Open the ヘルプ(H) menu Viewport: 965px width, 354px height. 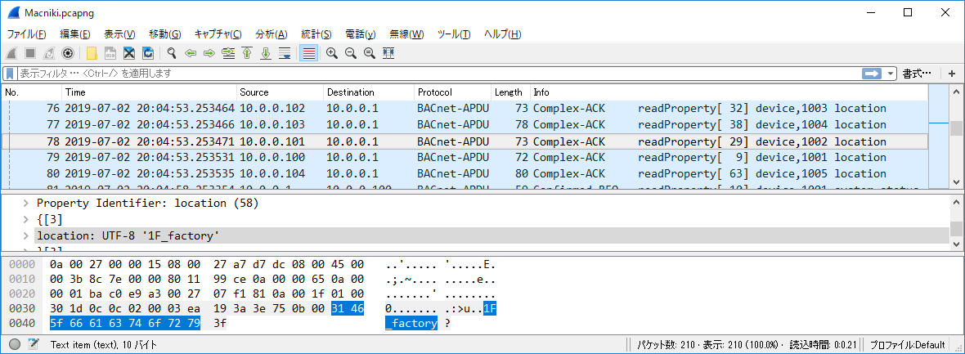coord(502,34)
